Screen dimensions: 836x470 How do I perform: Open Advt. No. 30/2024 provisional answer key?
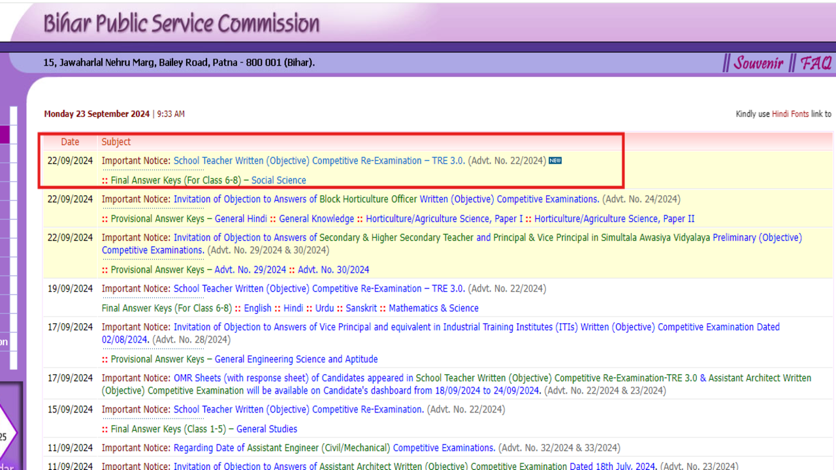click(333, 270)
